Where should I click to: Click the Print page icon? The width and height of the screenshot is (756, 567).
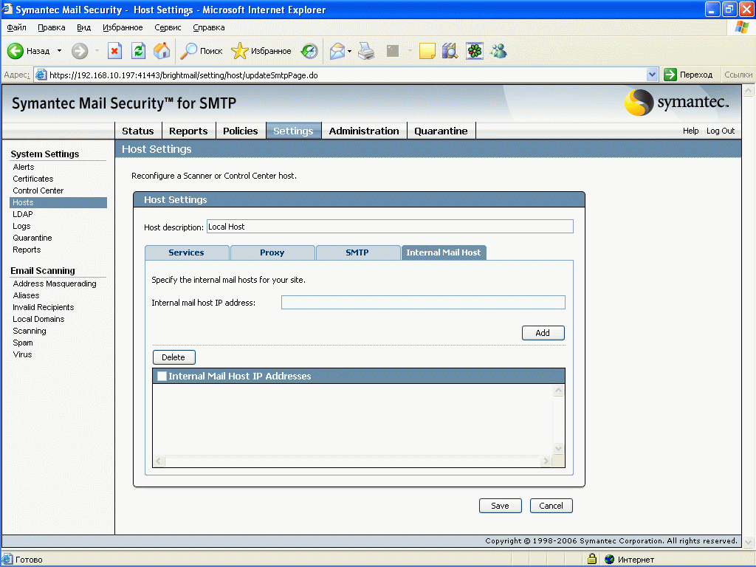[x=366, y=51]
